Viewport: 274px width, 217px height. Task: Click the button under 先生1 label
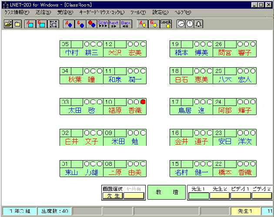198,196
